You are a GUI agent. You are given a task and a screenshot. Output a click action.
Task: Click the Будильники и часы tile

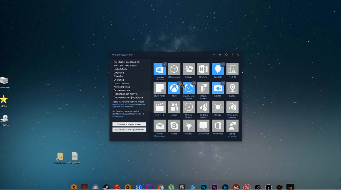point(189,88)
